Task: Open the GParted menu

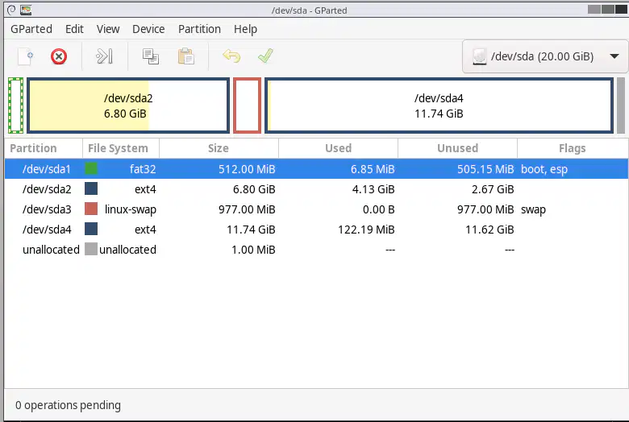Action: (x=31, y=29)
